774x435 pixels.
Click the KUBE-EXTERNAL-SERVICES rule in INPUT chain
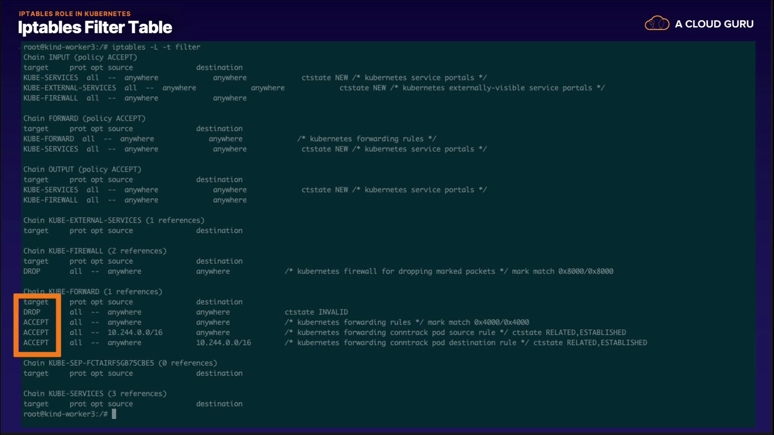coord(69,88)
